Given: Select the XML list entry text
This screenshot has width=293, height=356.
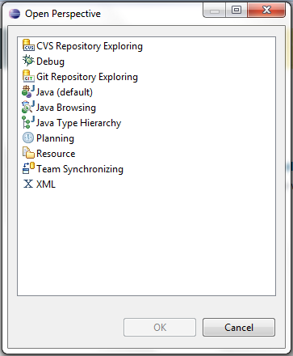Looking at the screenshot, I should pyautogui.click(x=46, y=184).
